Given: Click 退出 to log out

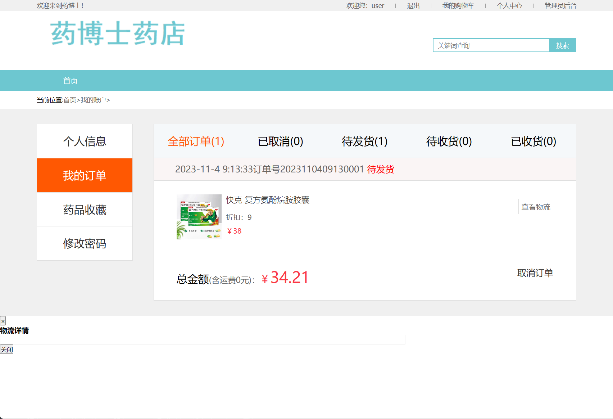Looking at the screenshot, I should pyautogui.click(x=412, y=5).
